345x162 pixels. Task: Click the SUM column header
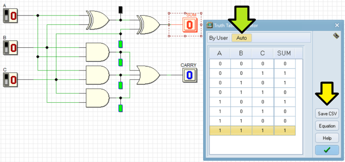point(284,53)
